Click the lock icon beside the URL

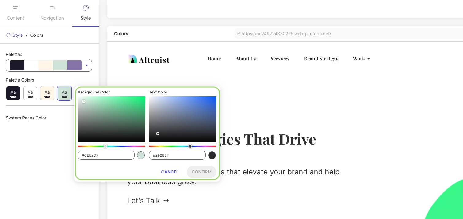pos(239,34)
